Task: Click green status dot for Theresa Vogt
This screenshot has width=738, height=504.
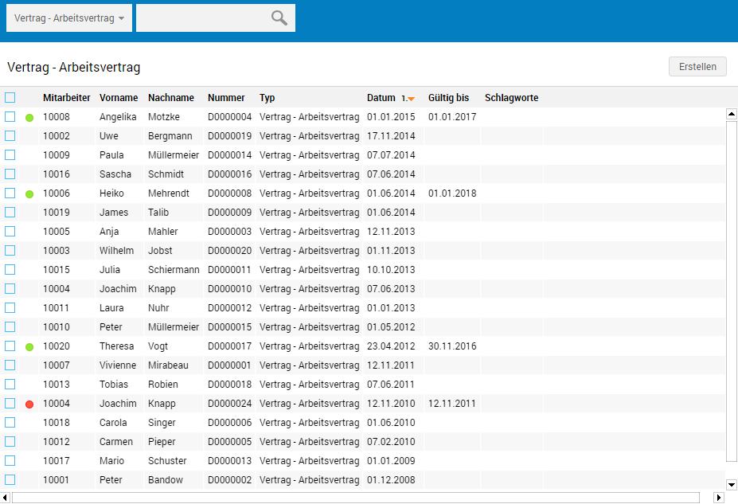Action: point(29,347)
